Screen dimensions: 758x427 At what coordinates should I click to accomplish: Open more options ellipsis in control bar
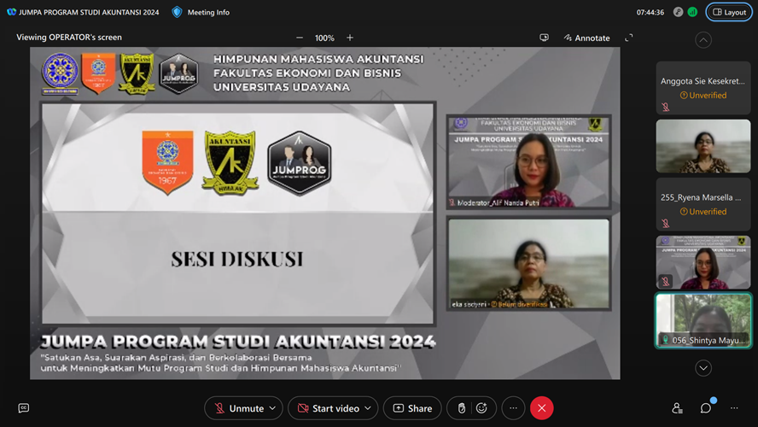coord(513,408)
